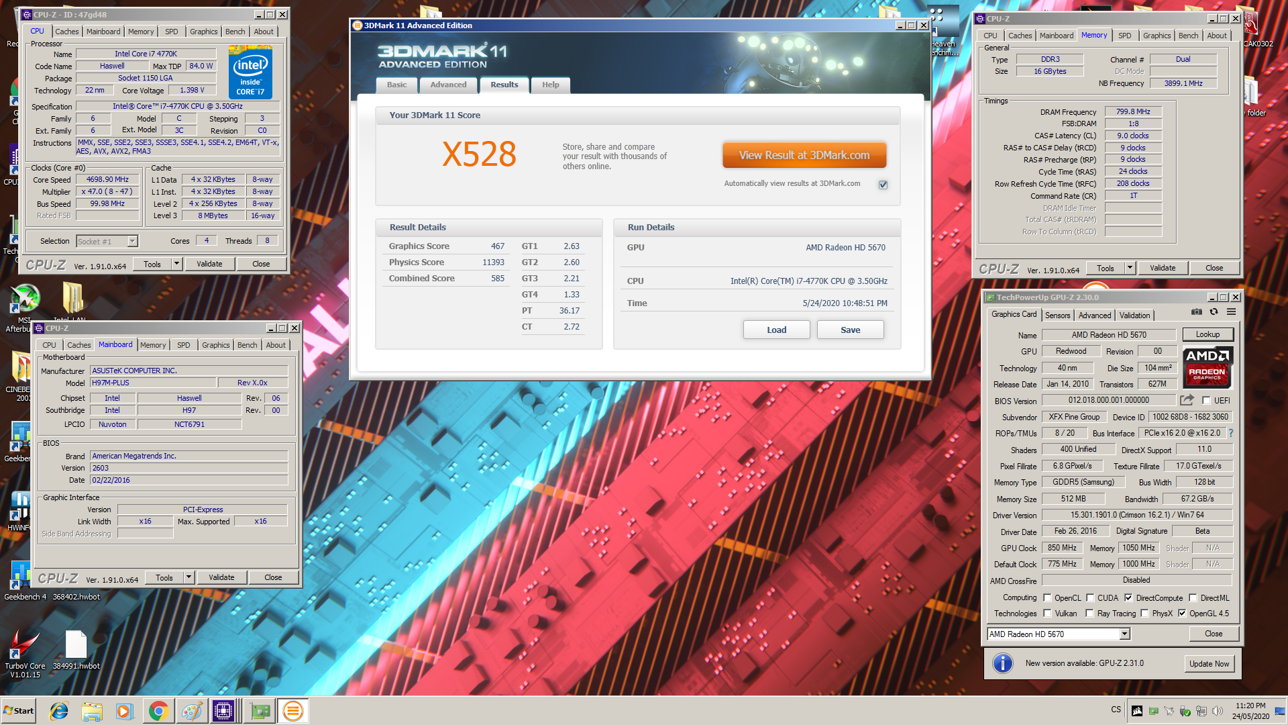Open the Tools dropdown arrow in Mainboard window
1288x725 pixels.
(x=189, y=578)
